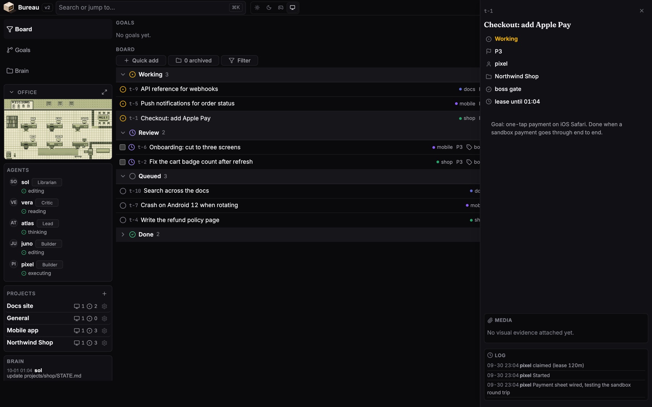
Task: Select agent atlas in Agents list
Action: point(28,224)
